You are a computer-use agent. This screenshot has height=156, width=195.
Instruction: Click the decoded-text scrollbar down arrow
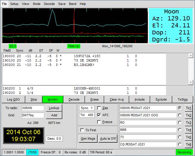click(191, 82)
